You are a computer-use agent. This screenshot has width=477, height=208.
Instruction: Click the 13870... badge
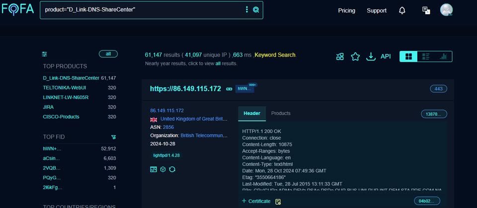click(434, 114)
